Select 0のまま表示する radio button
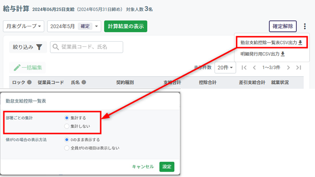The image size is (315, 177). point(66,140)
